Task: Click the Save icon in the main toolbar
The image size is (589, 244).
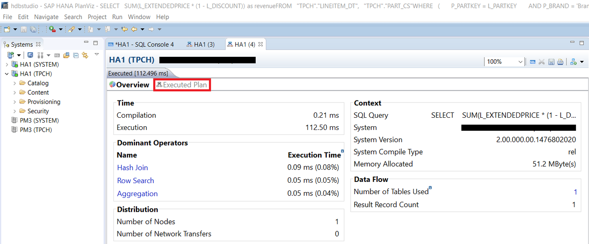Action: point(24,29)
